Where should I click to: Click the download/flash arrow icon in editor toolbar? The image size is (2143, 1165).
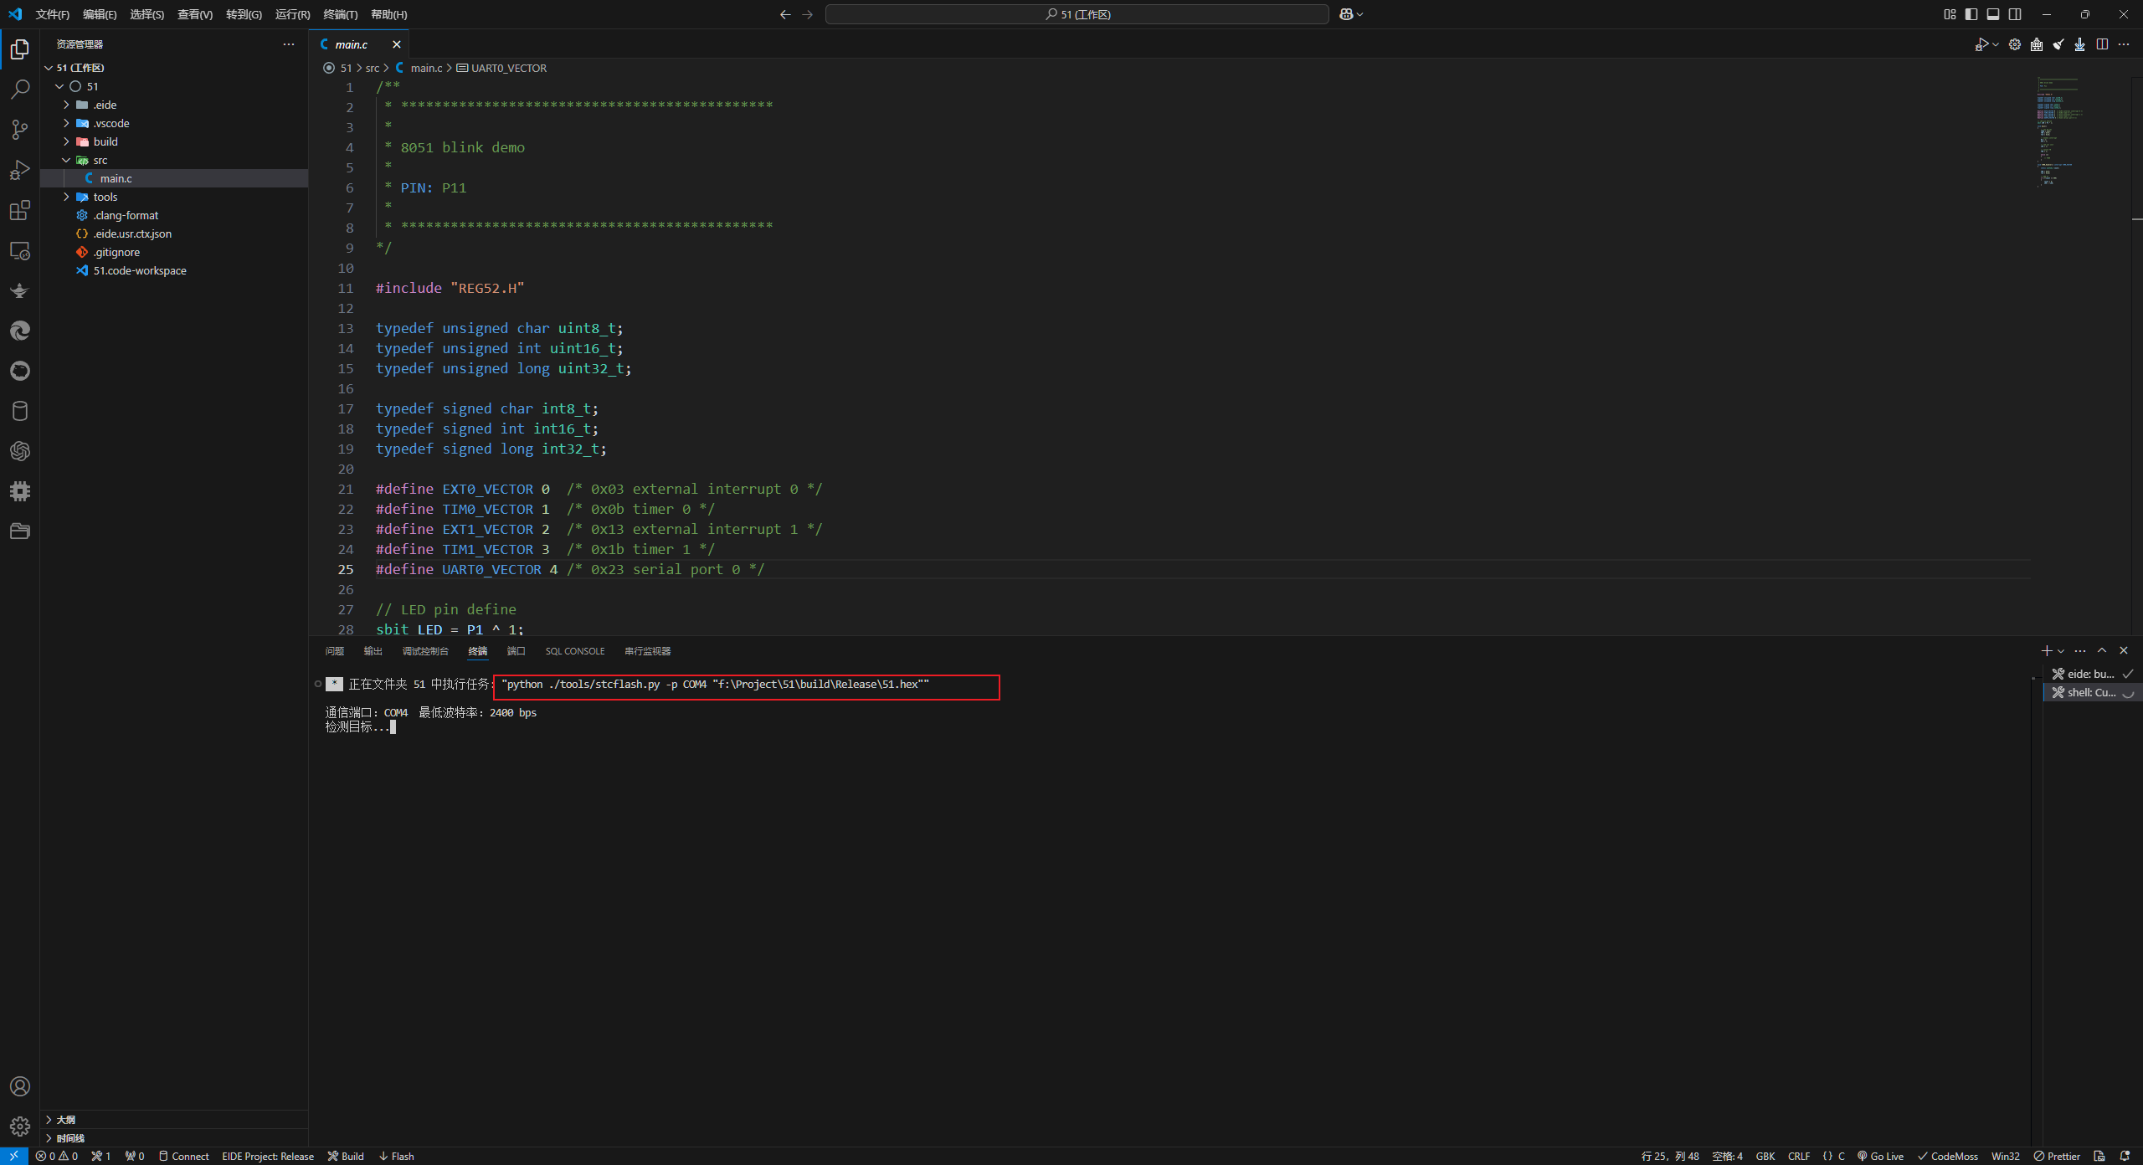(2080, 44)
